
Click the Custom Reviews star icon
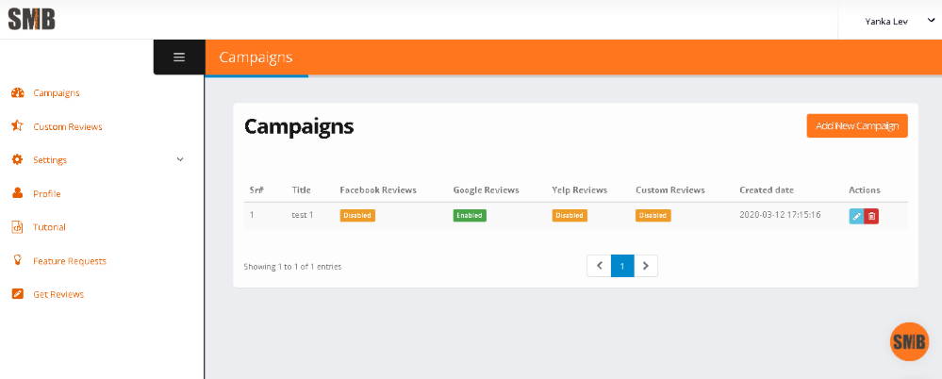click(17, 126)
